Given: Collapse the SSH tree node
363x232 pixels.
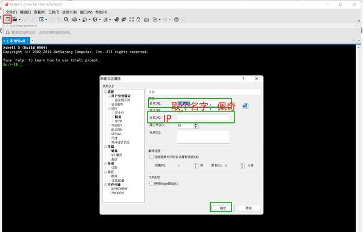Looking at the screenshot, I should [109, 108].
